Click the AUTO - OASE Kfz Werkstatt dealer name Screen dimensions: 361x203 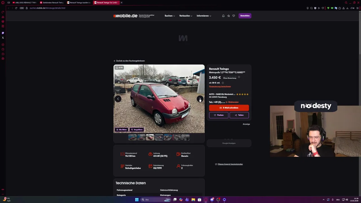pos(222,94)
